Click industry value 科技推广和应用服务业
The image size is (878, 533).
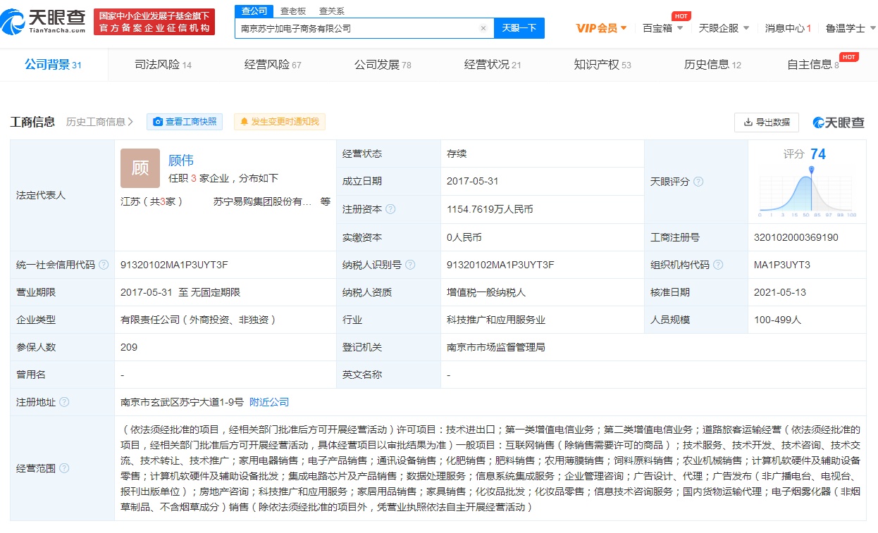(495, 320)
